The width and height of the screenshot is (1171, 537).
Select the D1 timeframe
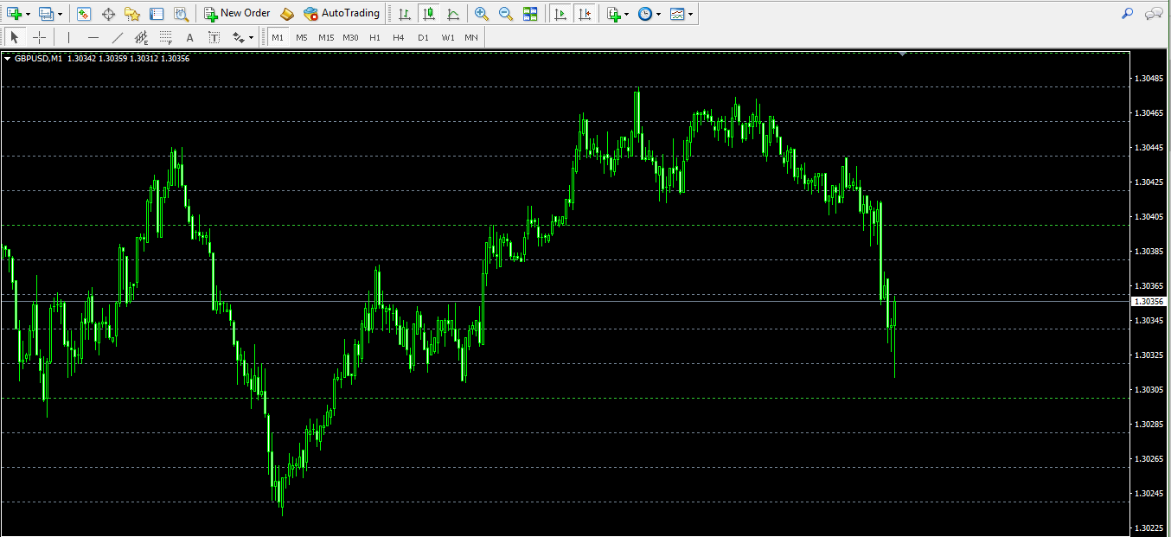[423, 37]
